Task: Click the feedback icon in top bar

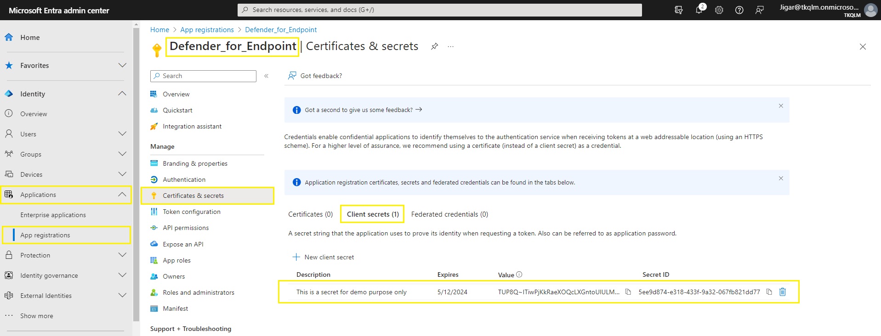Action: point(760,10)
